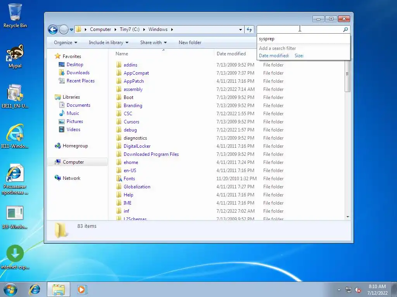The height and width of the screenshot is (297, 397).
Task: Select the addins folder icon
Action: (x=119, y=65)
